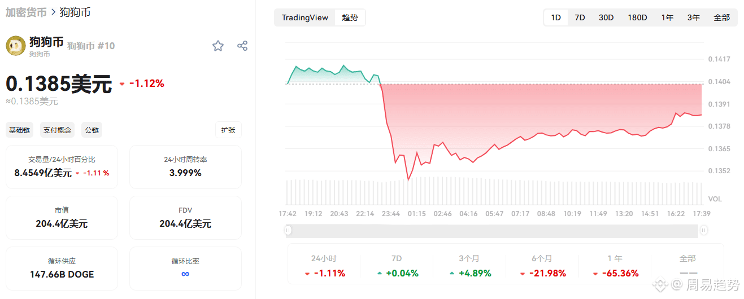Click the 公链 tag
Viewport: 744px width, 299px height.
click(x=92, y=130)
